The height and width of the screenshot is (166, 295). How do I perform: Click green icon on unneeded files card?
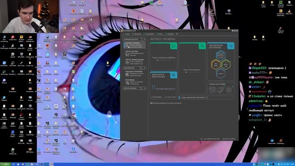(174, 46)
